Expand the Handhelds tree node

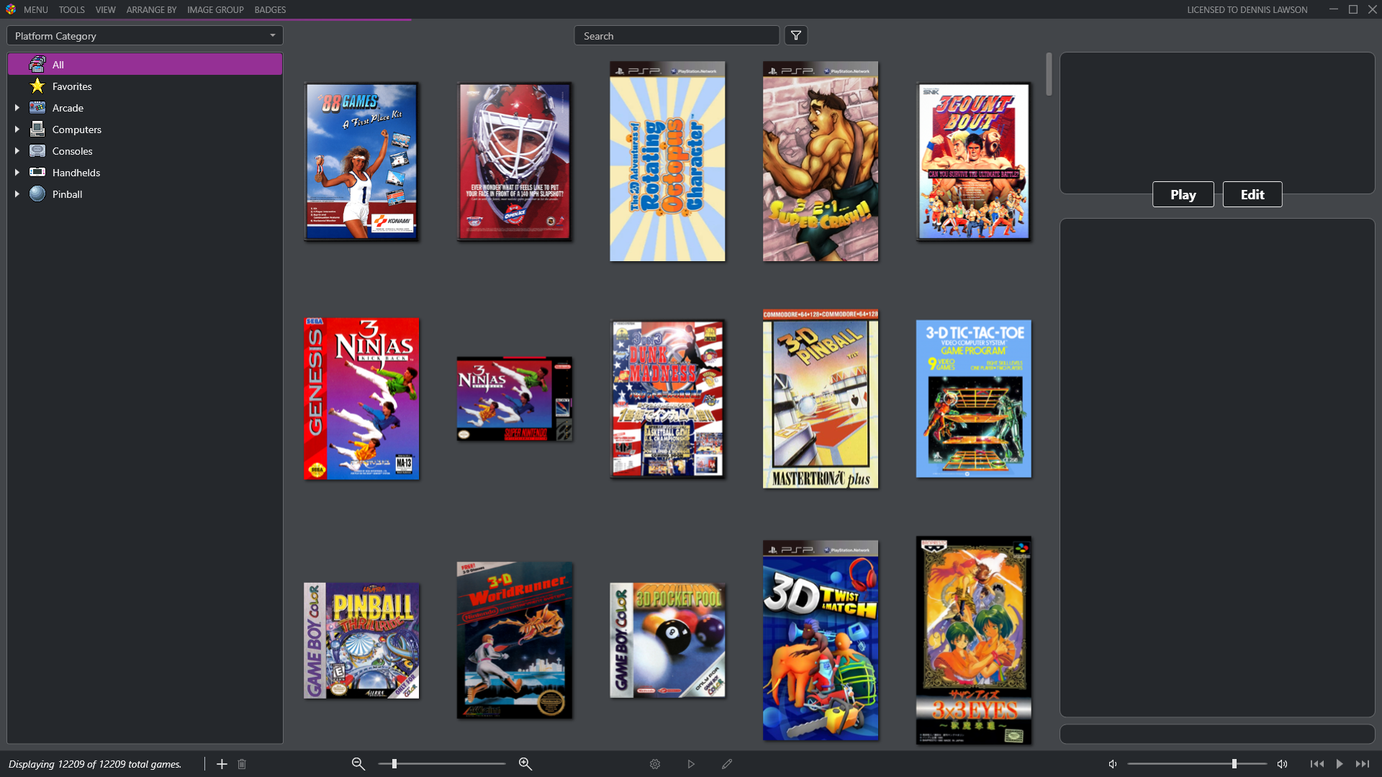(17, 173)
